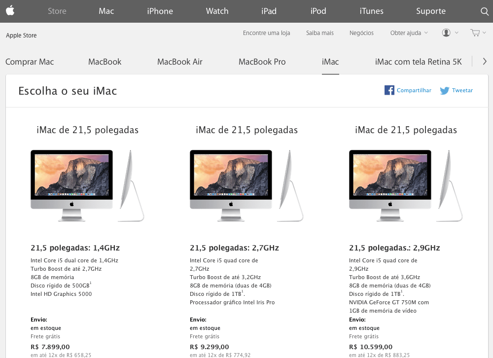Expand the Obter ajuda dropdown

coord(409,33)
